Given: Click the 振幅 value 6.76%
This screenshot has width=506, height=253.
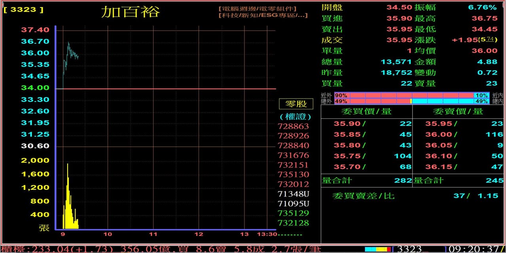Looking at the screenshot, I should [482, 7].
